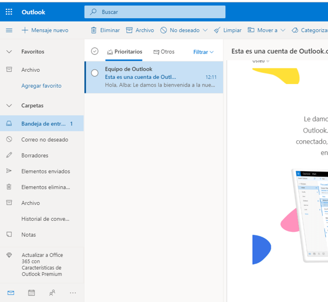Click the Archivo box icon in toolbar

pyautogui.click(x=130, y=30)
